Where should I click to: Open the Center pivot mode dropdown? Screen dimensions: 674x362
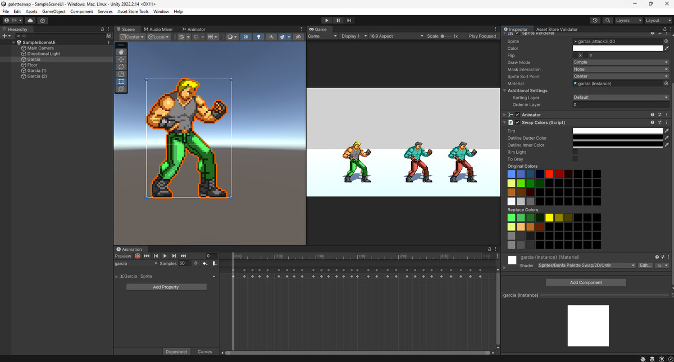coord(131,37)
